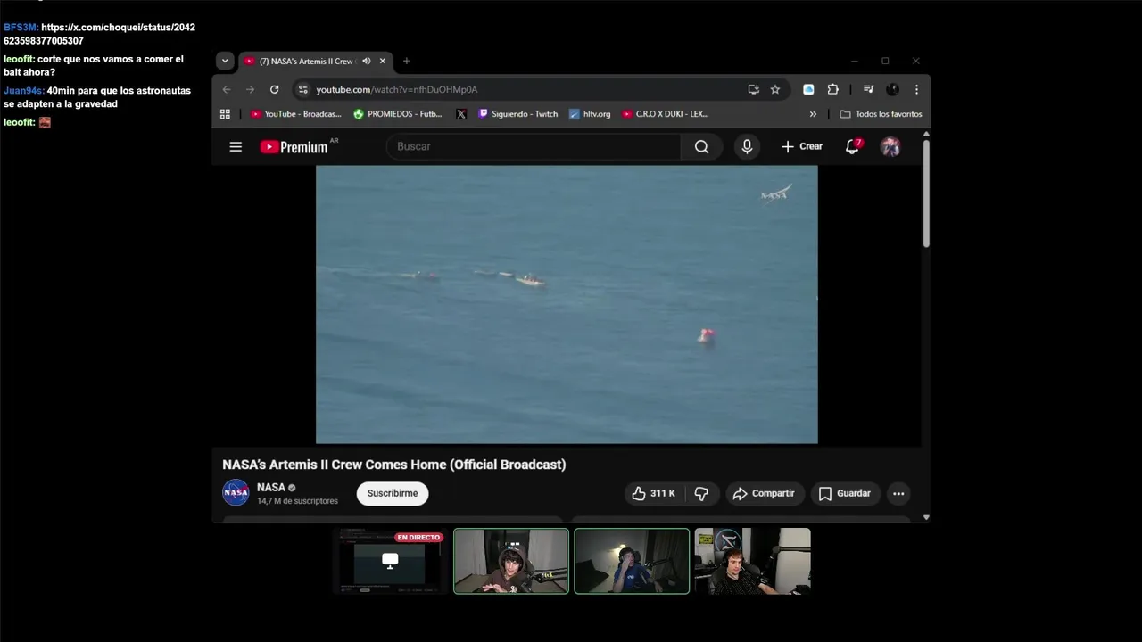The height and width of the screenshot is (642, 1142).
Task: Open the YouTube account avatar menu
Action: point(890,147)
